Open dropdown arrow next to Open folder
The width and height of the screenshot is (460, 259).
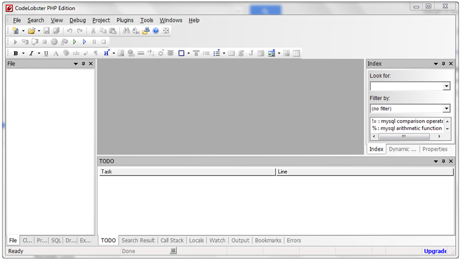coord(39,31)
